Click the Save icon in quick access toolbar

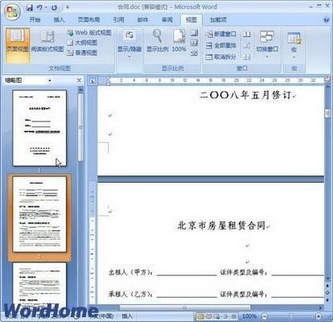point(30,8)
